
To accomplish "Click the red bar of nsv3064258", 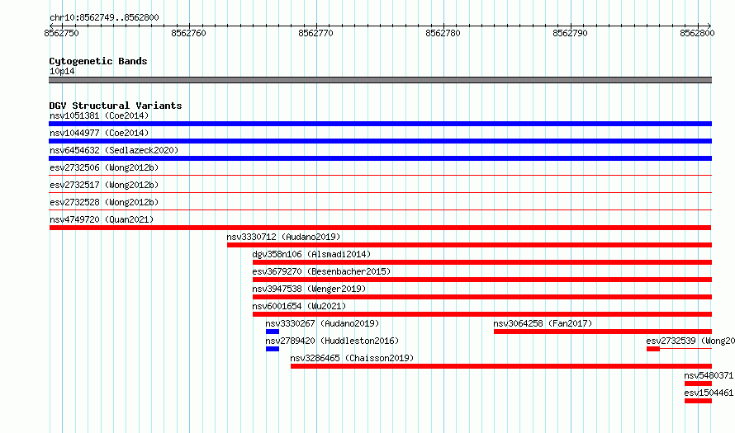I will [603, 332].
